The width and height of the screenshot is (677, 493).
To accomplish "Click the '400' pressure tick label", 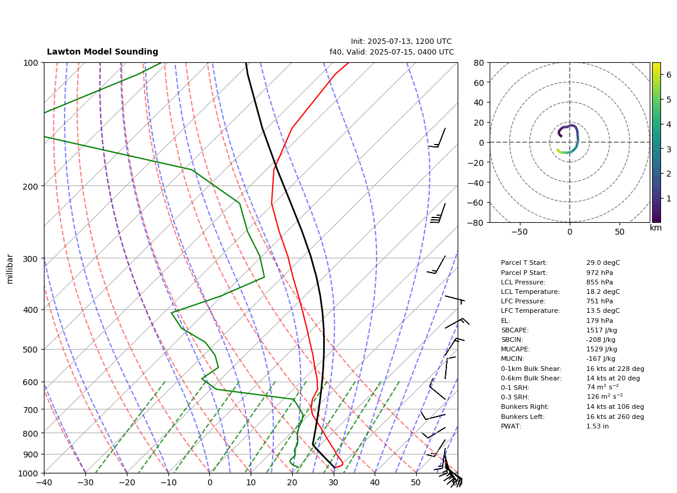I will [31, 310].
